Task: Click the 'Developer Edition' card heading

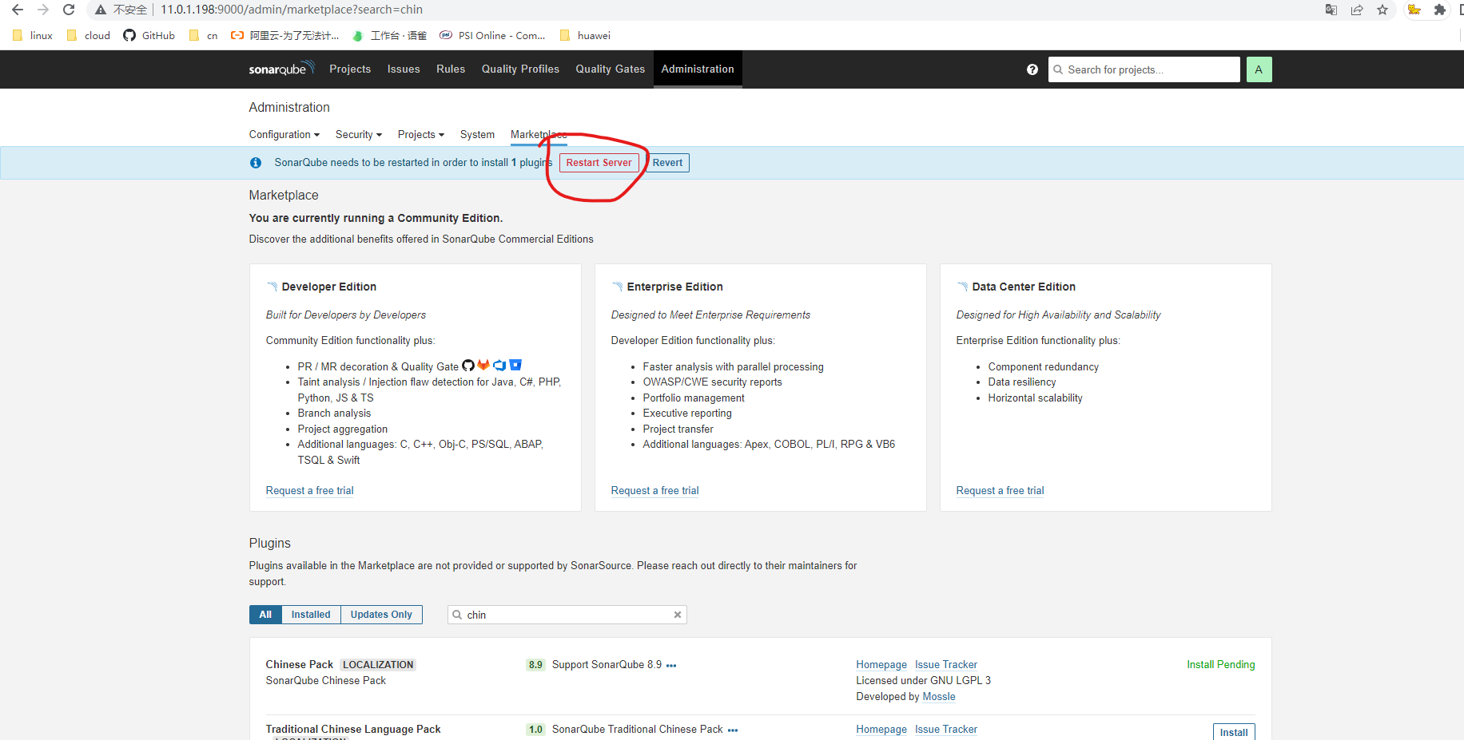Action: (328, 287)
